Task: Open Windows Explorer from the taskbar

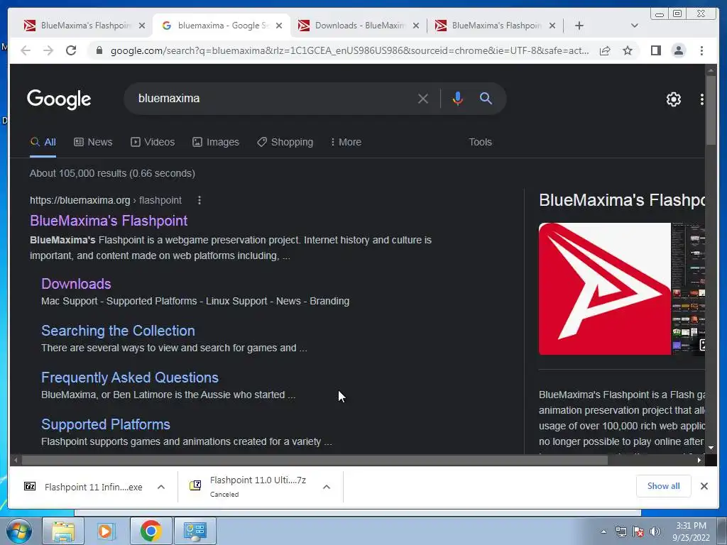Action: click(x=63, y=531)
